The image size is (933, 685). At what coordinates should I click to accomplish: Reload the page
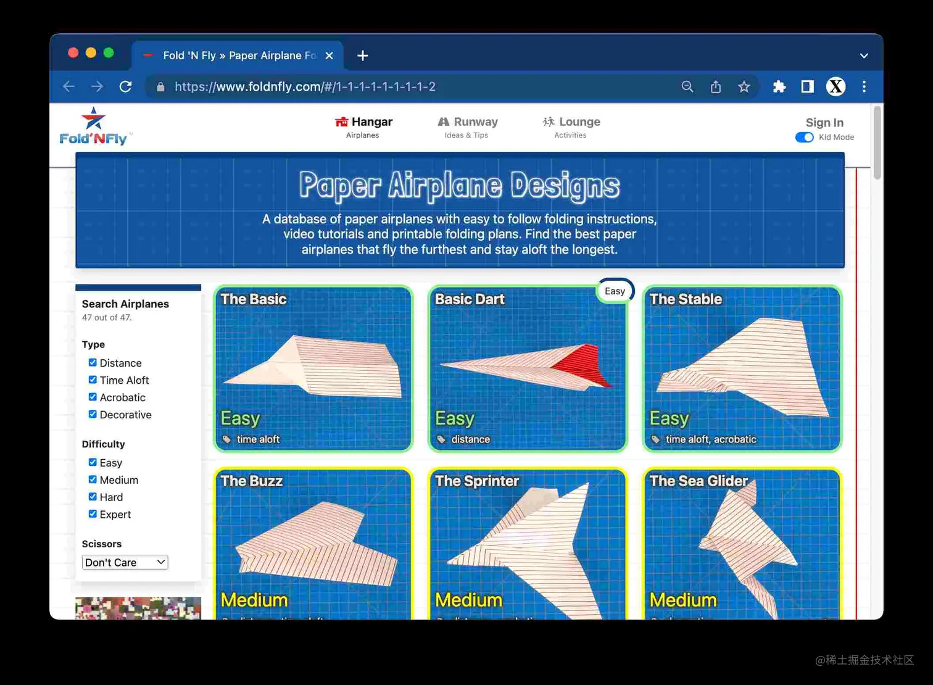pyautogui.click(x=126, y=86)
